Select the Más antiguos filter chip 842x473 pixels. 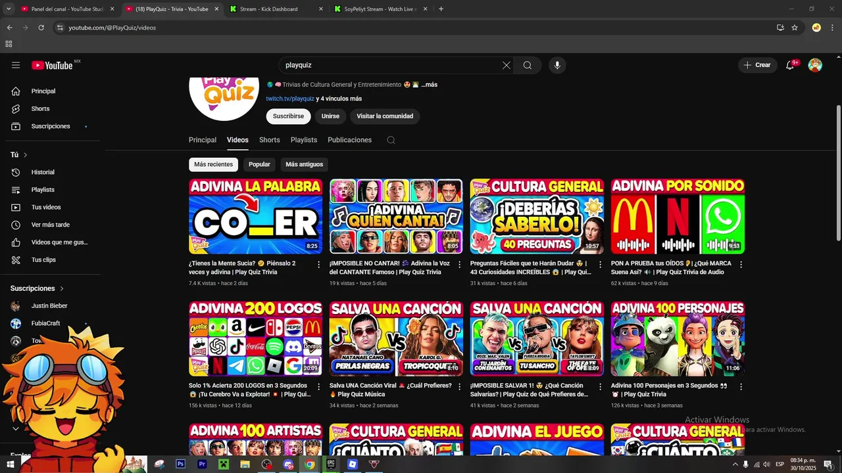305,164
